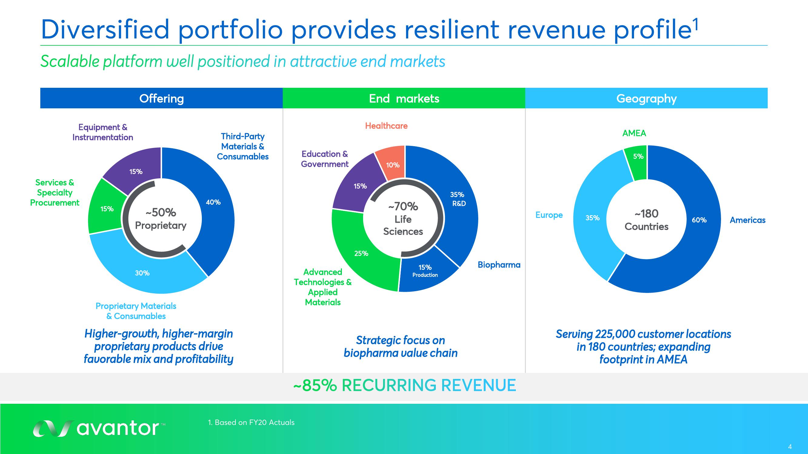Click the green 25% Advanced Technologies slice
The width and height of the screenshot is (808, 454).
point(361,254)
